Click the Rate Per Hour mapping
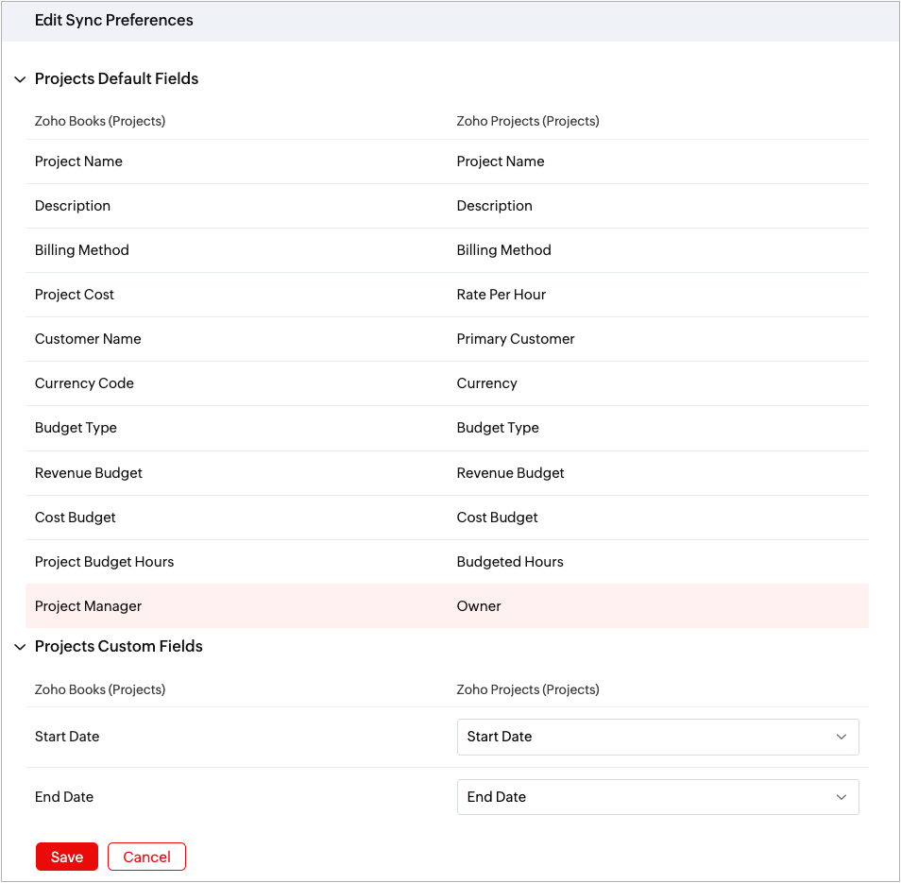Image resolution: width=901 pixels, height=883 pixels. point(501,295)
